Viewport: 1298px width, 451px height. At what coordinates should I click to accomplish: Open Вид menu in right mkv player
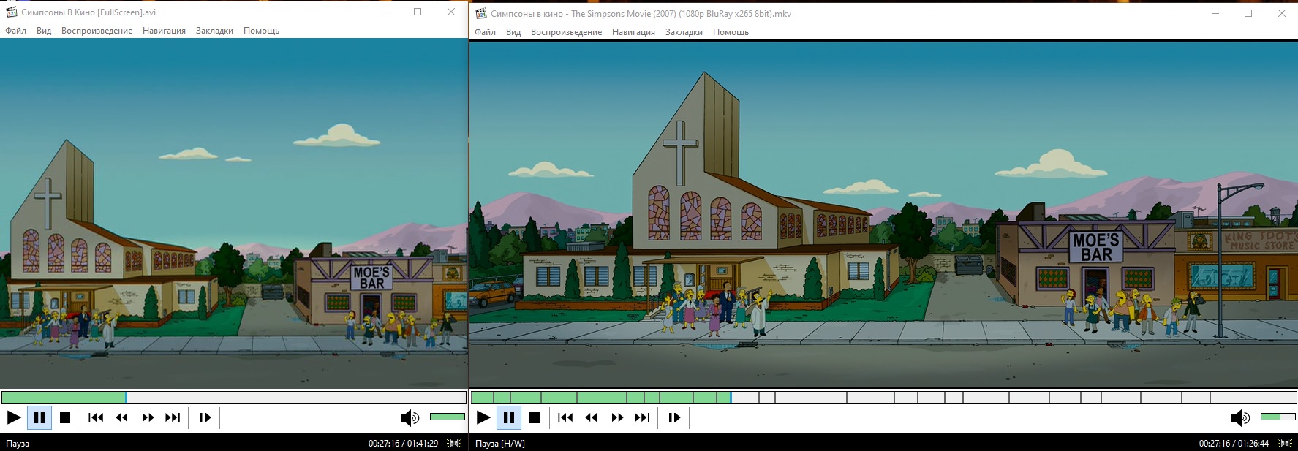(513, 32)
